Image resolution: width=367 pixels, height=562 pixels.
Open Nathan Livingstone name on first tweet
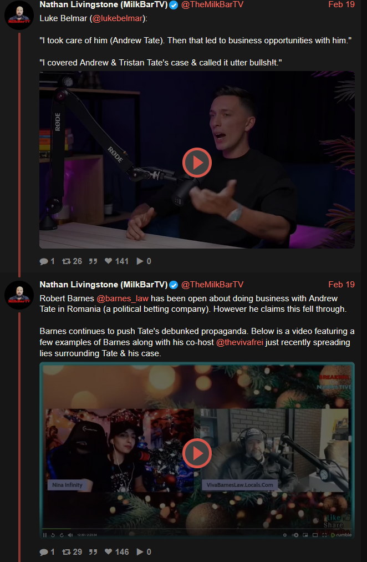[x=104, y=4]
